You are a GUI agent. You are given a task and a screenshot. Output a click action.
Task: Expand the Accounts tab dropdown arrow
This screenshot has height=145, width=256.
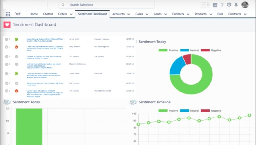coord(129,14)
